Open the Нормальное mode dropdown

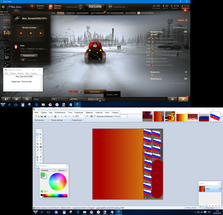[84, 120]
